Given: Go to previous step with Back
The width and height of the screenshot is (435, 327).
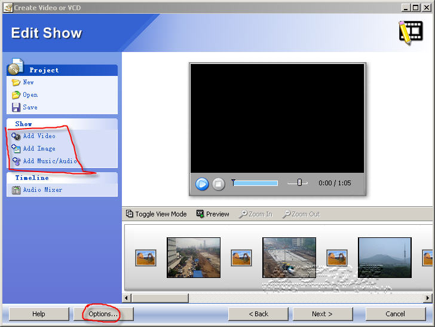Looking at the screenshot, I should (x=258, y=314).
